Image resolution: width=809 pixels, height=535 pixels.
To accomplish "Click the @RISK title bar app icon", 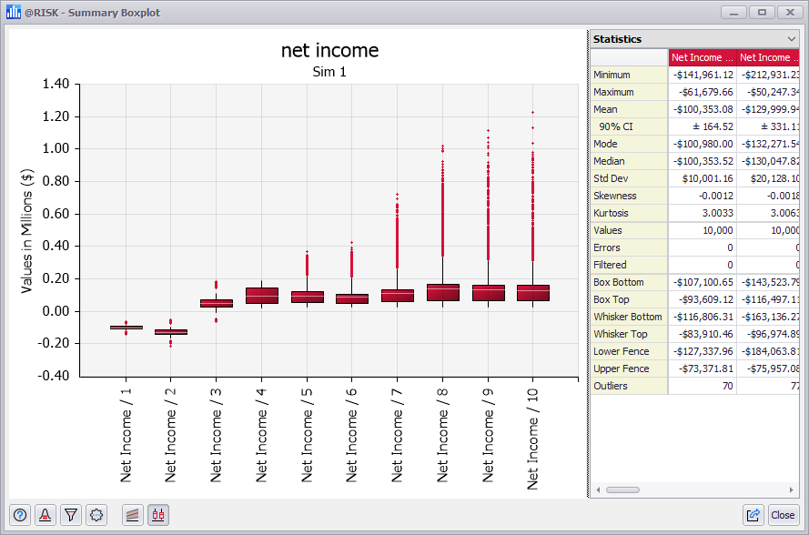I will 14,13.
